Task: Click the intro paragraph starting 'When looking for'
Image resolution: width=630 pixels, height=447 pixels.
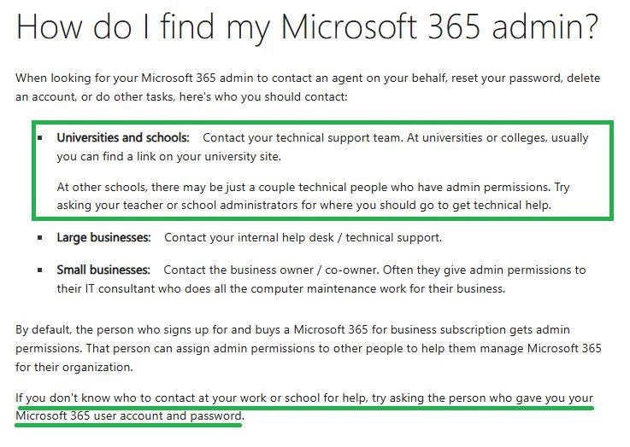Action: (x=308, y=87)
